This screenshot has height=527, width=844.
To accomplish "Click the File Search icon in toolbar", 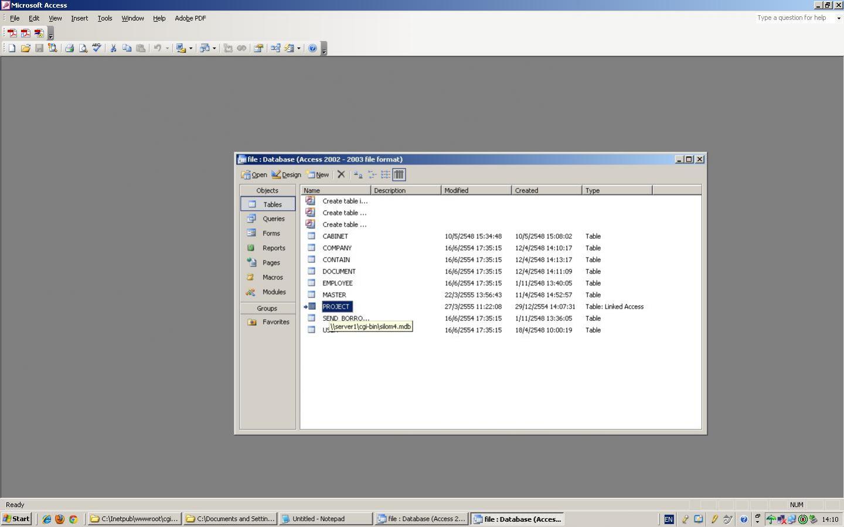I will click(x=52, y=49).
